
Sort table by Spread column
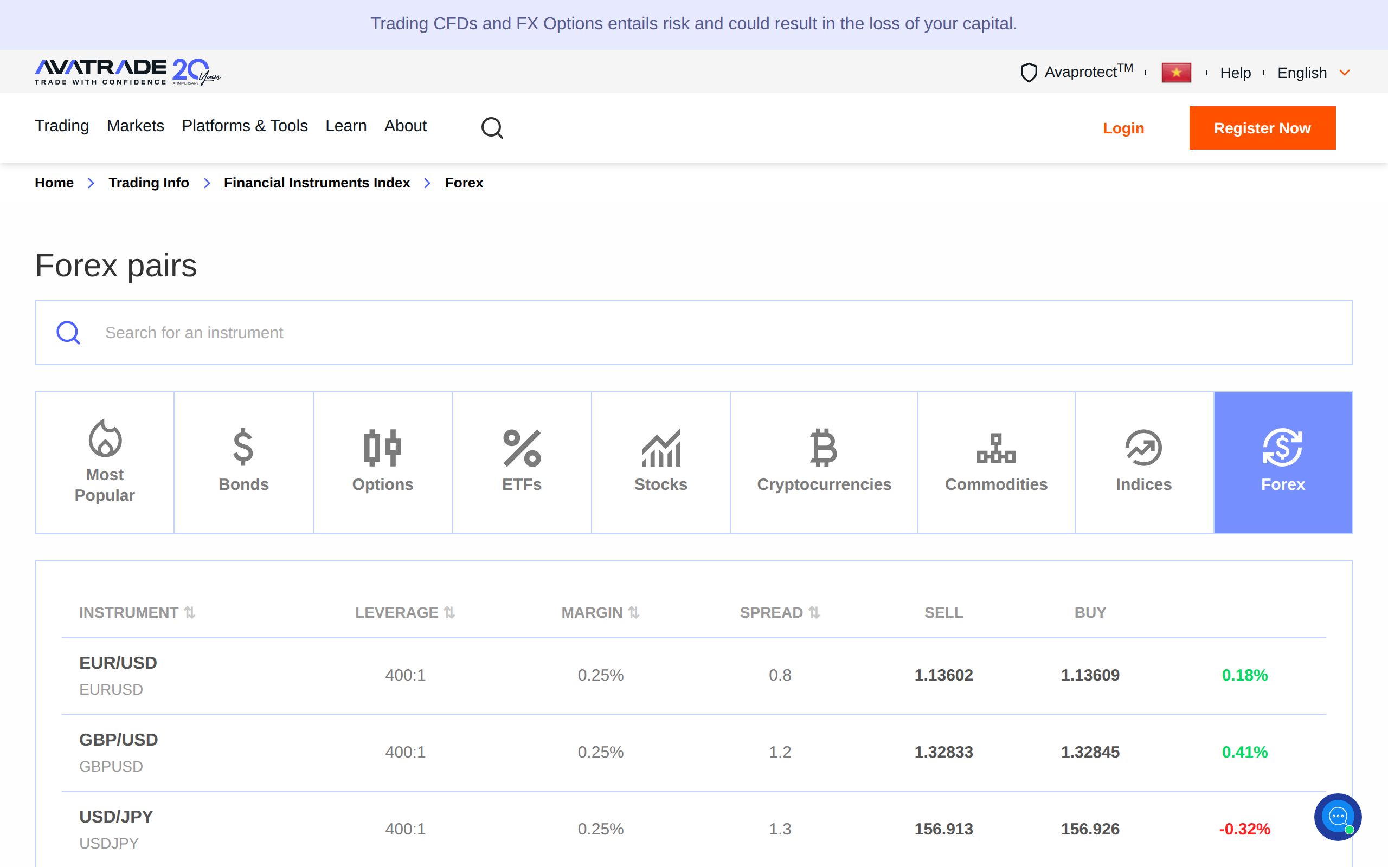[780, 612]
